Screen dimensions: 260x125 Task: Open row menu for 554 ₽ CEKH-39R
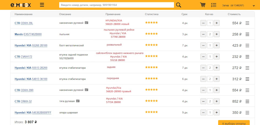click(x=247, y=90)
